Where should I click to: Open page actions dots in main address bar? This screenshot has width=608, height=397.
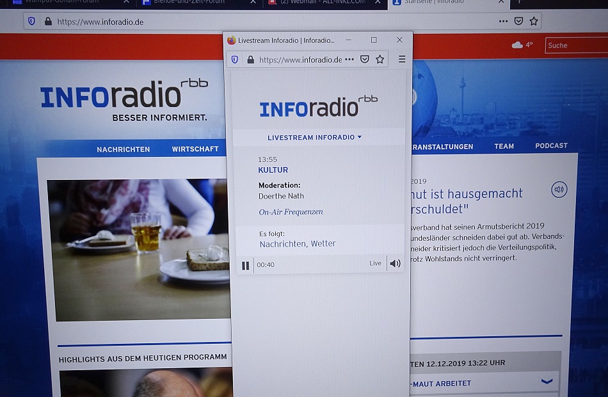pos(503,21)
